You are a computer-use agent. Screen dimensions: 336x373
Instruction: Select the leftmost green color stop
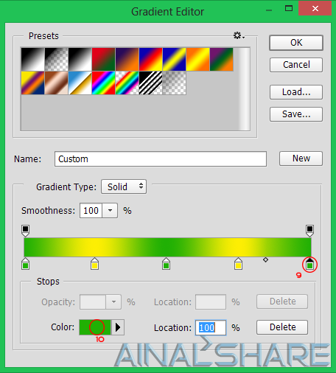pos(26,264)
